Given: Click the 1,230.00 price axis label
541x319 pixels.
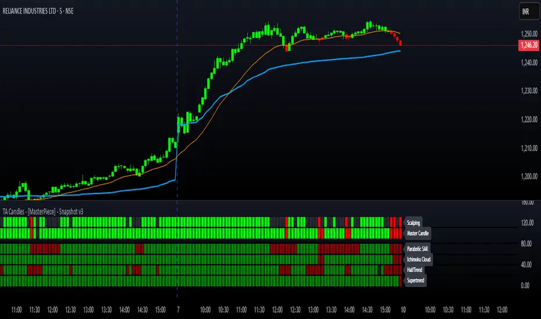Looking at the screenshot, I should 529,91.
